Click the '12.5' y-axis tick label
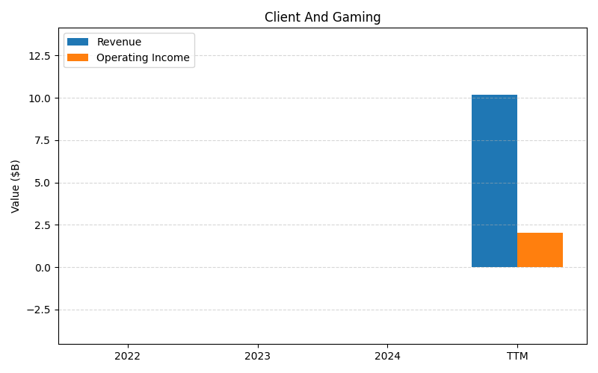Screen dimensions: 598x373 click(x=40, y=57)
